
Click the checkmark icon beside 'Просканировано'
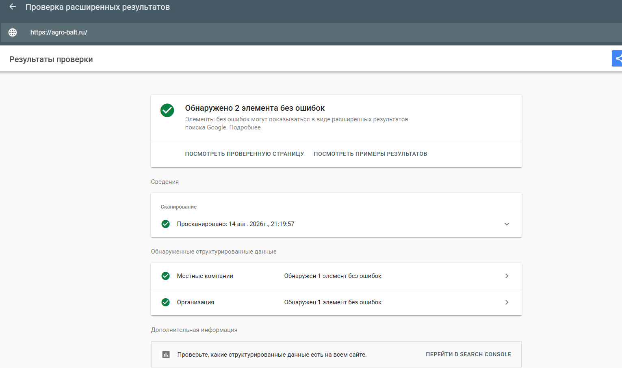(x=166, y=224)
